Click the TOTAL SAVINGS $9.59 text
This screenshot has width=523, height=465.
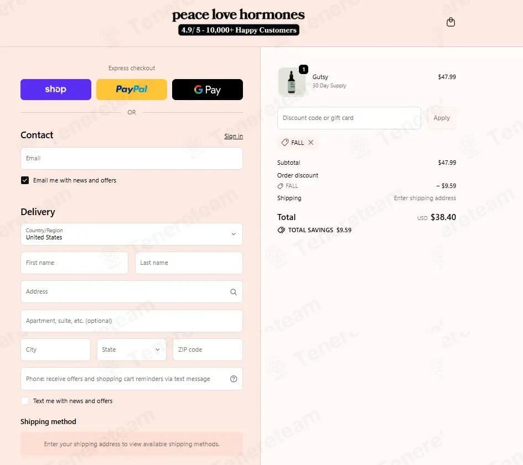click(x=319, y=230)
